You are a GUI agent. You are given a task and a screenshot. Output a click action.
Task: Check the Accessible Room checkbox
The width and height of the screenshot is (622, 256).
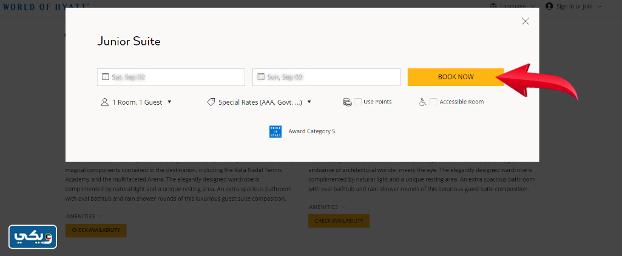click(433, 102)
